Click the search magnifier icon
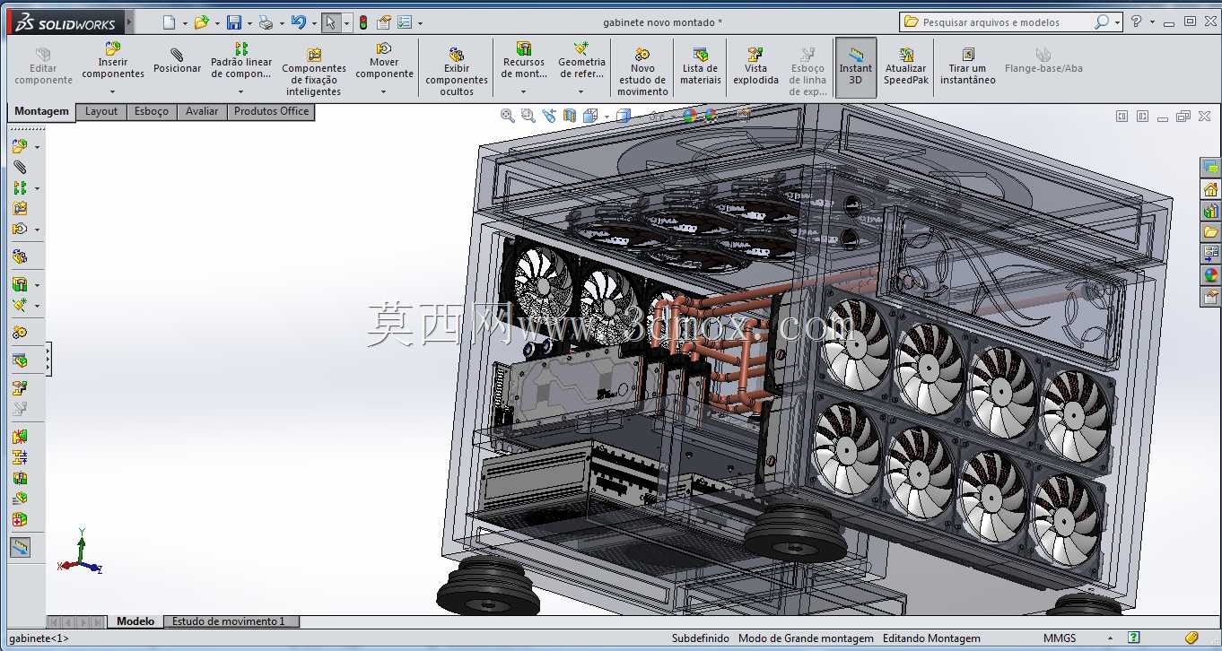Viewport: 1222px width, 651px height. (1101, 22)
